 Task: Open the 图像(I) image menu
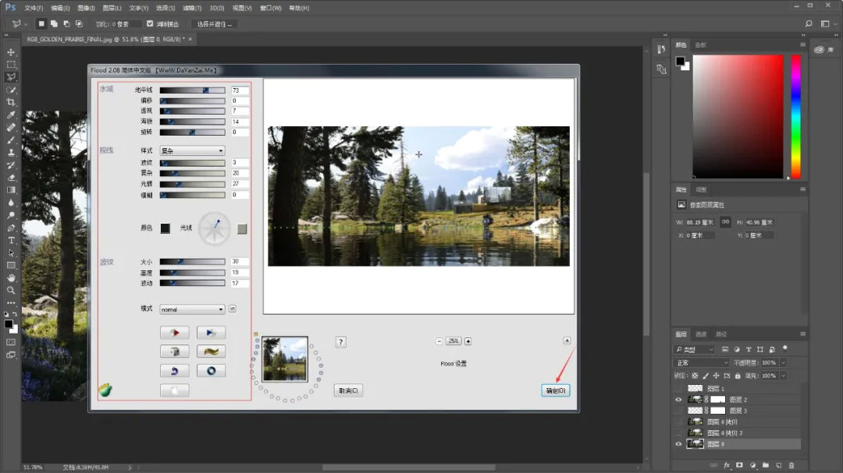coord(87,8)
